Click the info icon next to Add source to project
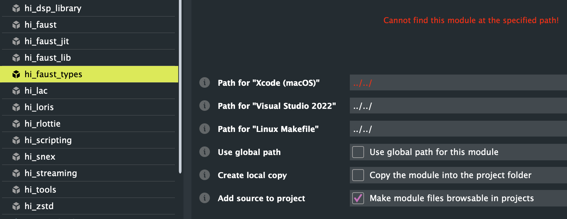 click(205, 198)
